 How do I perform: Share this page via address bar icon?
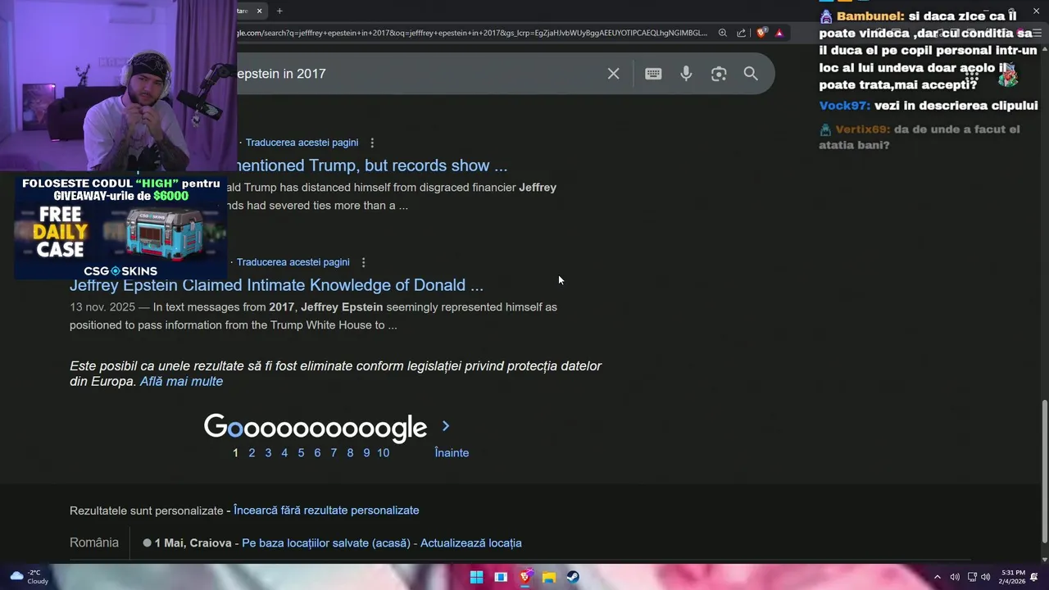[742, 33]
